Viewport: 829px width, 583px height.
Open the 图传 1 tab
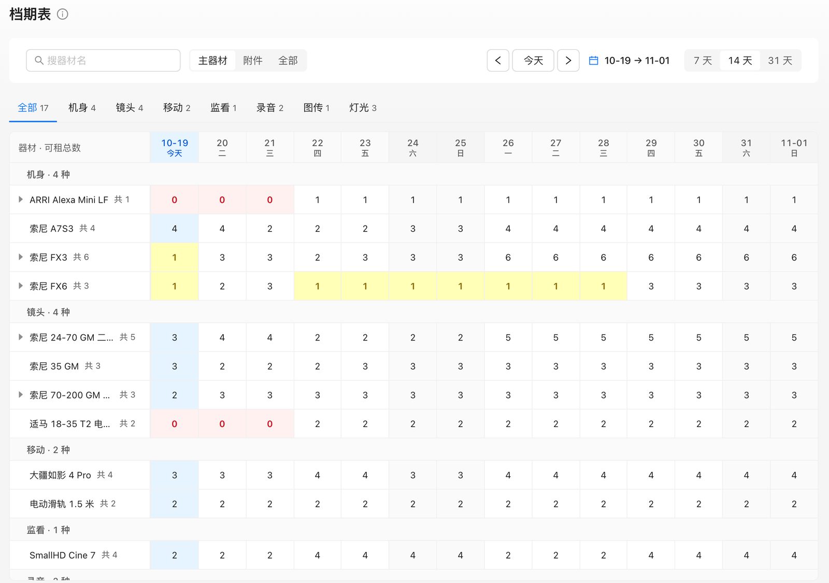coord(316,108)
